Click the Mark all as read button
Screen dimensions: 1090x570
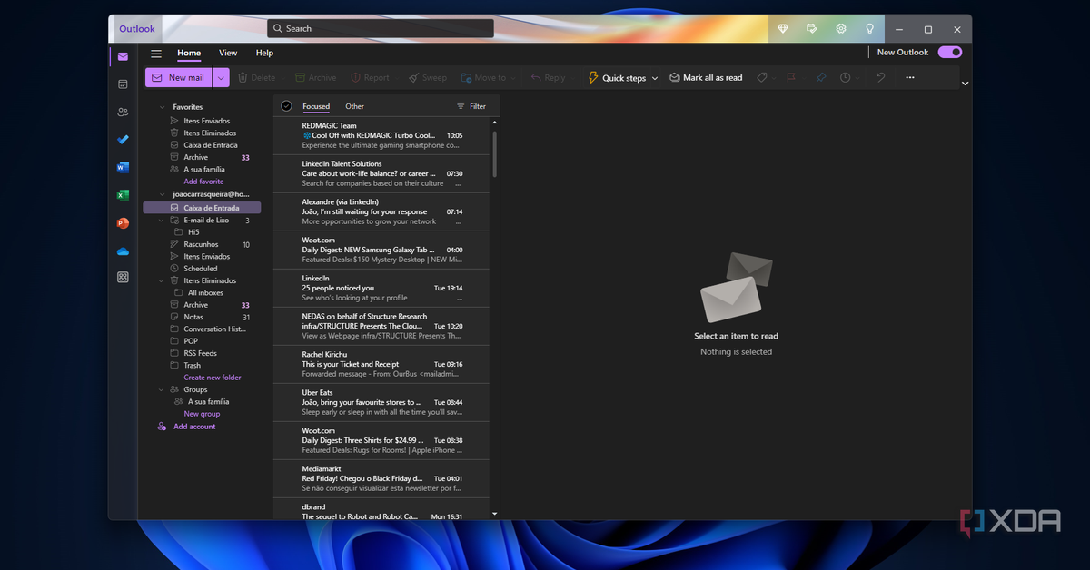(x=706, y=78)
